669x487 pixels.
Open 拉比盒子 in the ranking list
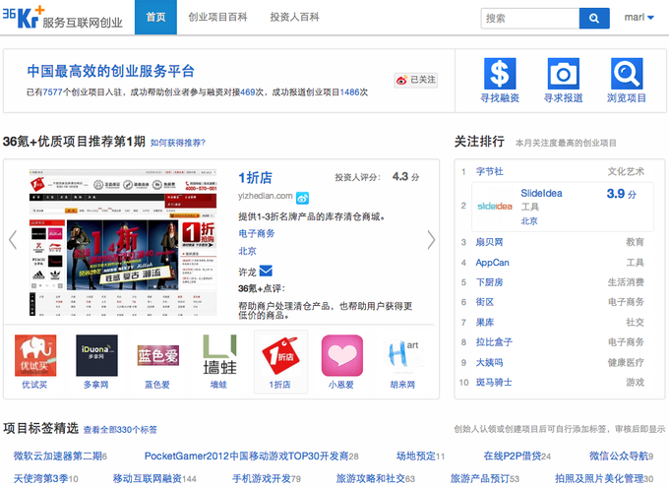click(x=494, y=342)
